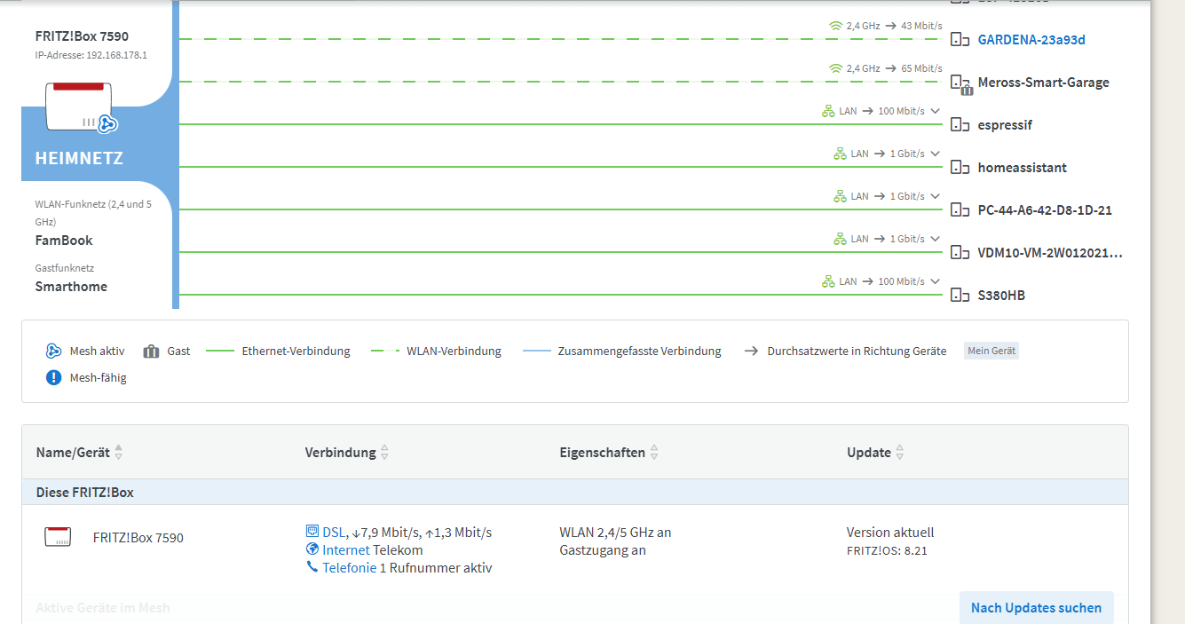
Task: Click Nach Updates suchen button
Action: point(1036,608)
